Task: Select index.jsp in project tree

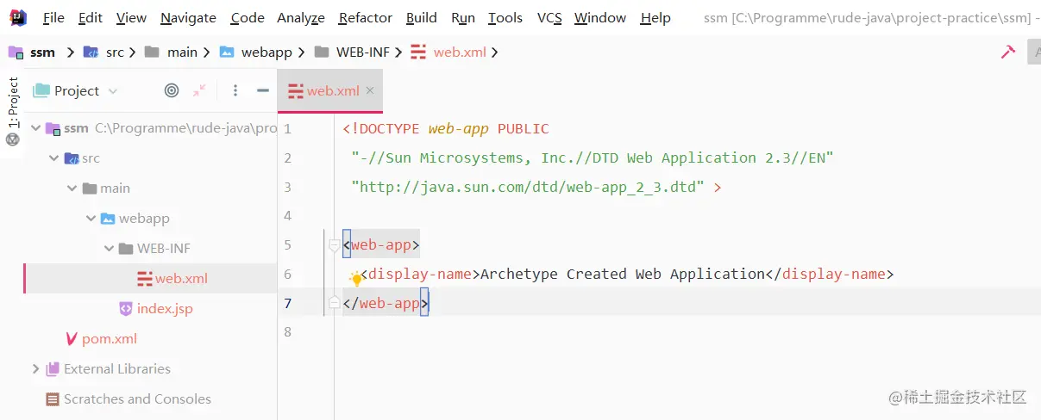Action: click(165, 309)
